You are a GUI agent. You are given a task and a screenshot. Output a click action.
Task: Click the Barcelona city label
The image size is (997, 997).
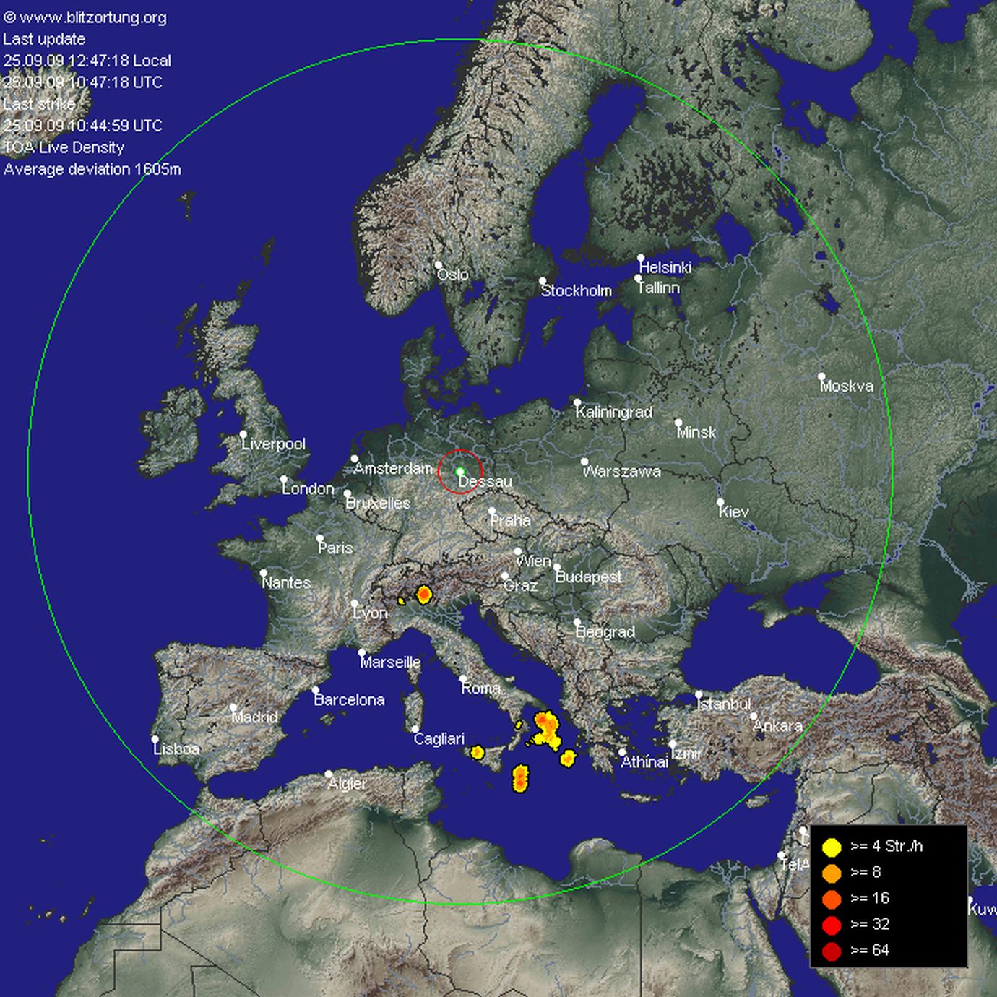[x=350, y=699]
